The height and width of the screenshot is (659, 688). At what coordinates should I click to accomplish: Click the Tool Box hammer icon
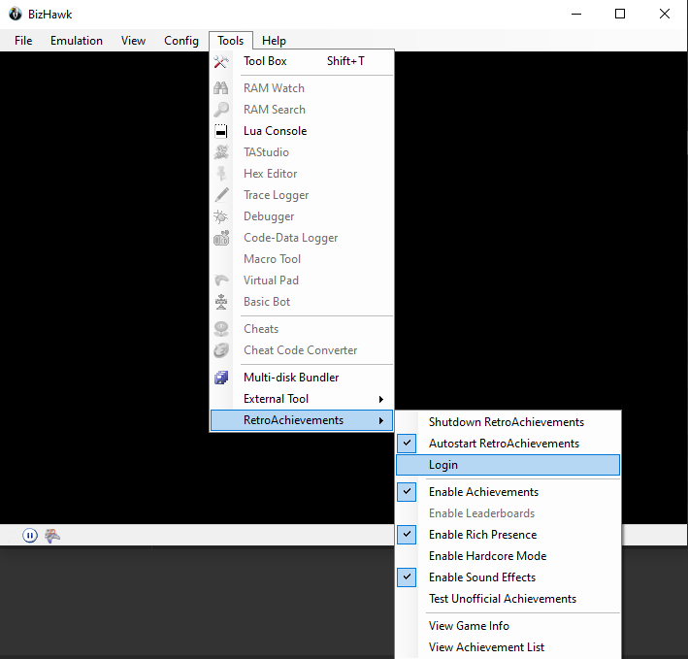tap(221, 61)
